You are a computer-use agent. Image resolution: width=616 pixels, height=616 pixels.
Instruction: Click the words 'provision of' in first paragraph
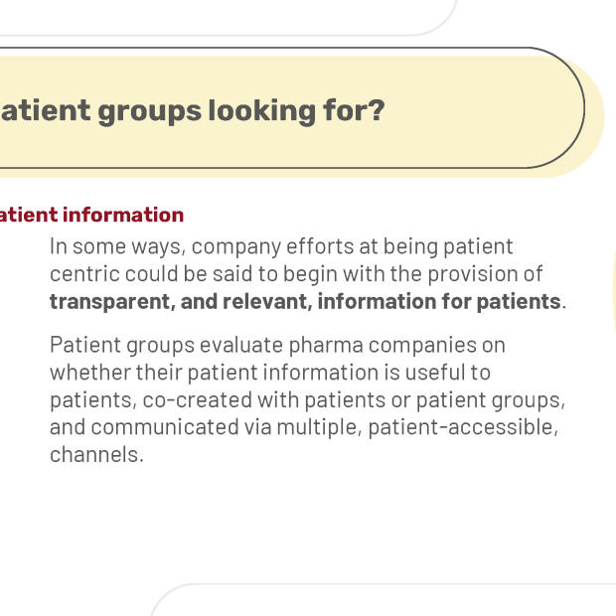[485, 274]
